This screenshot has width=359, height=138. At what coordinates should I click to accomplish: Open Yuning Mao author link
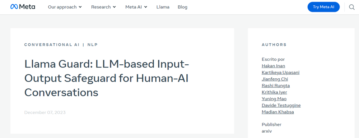tap(274, 99)
